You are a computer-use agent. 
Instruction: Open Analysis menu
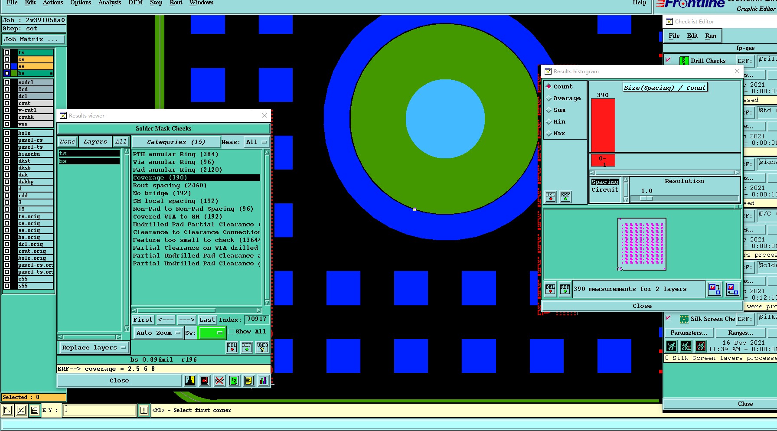(110, 3)
